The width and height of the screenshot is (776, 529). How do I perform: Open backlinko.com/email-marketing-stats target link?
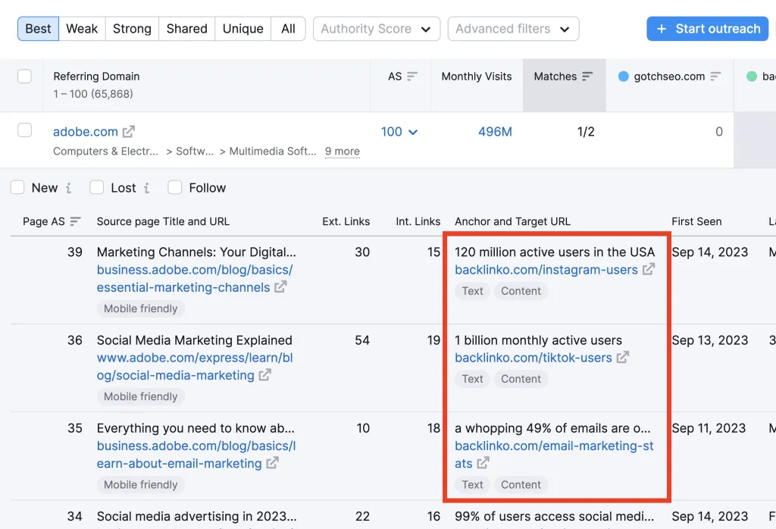click(554, 454)
